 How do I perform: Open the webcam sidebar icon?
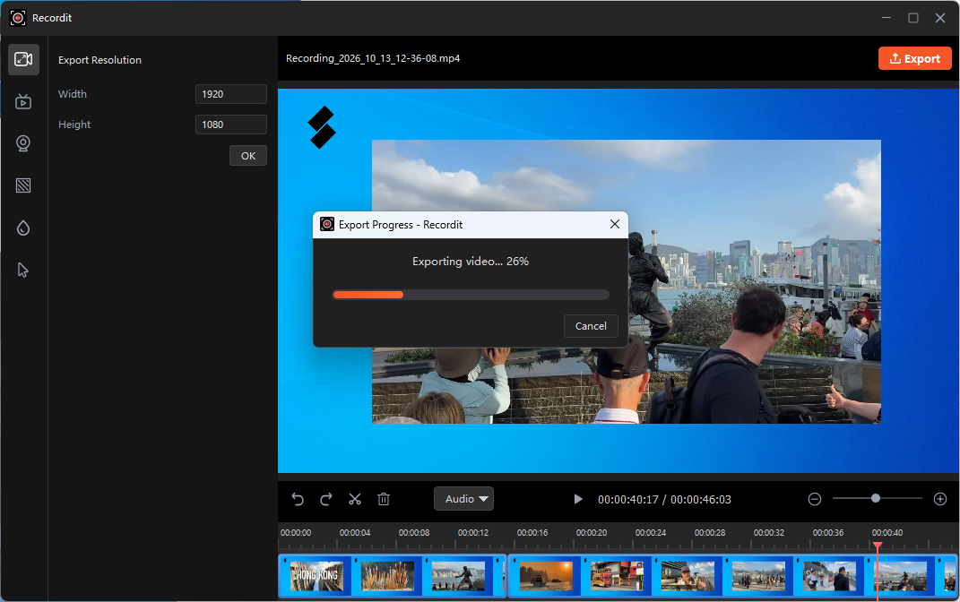[23, 143]
